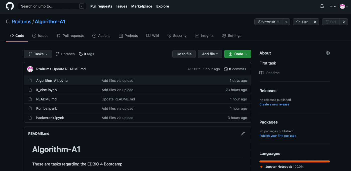Click the Update README.md message in README.md row
Screen dimensions: 351x171
(118, 99)
